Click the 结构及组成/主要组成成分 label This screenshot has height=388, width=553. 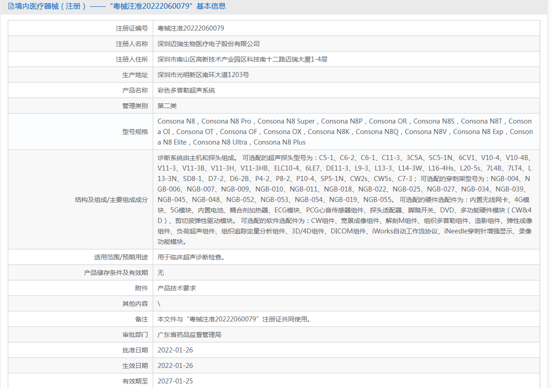pyautogui.click(x=111, y=200)
